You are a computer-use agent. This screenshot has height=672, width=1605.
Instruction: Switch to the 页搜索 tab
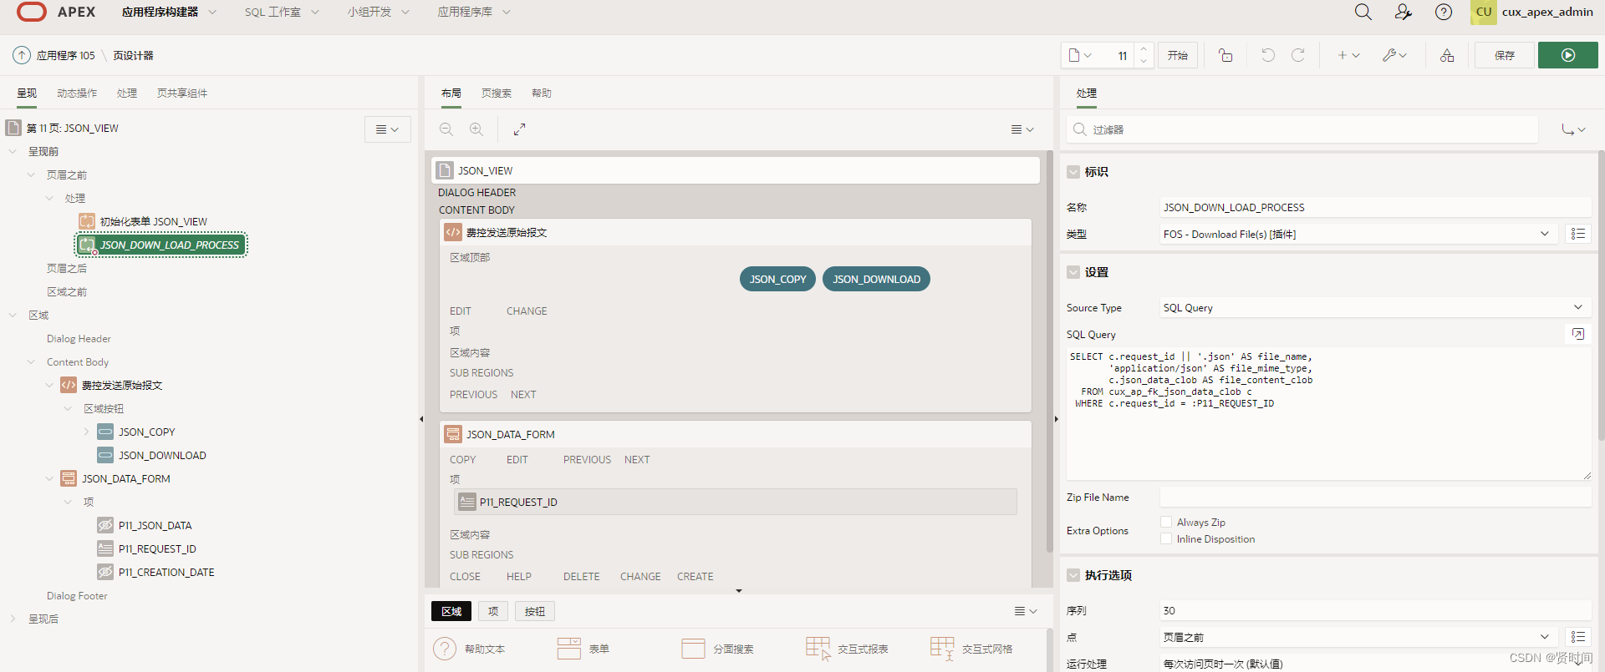497,93
